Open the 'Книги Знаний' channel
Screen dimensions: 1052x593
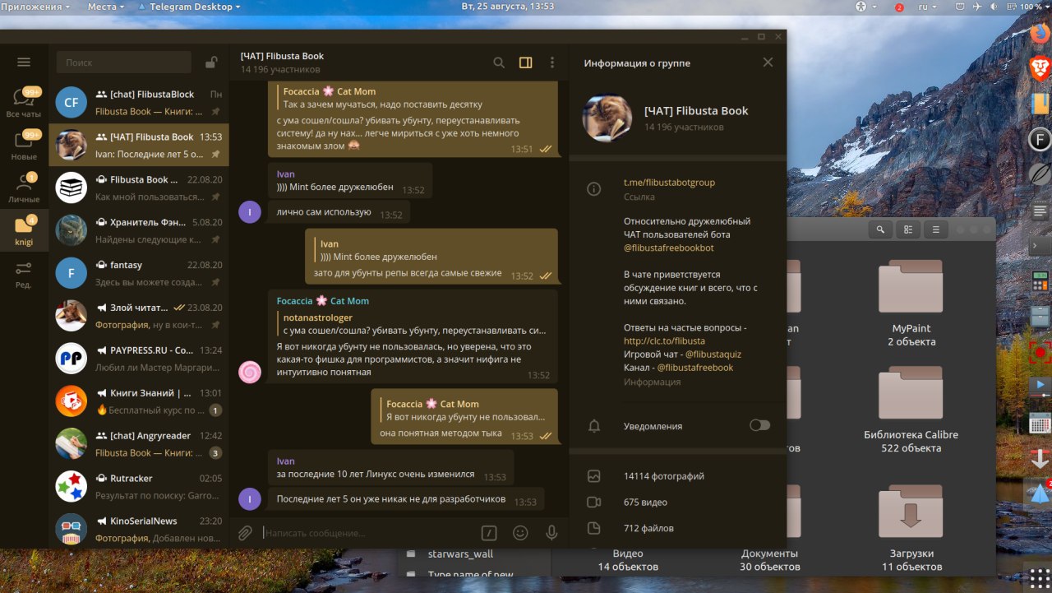(x=139, y=401)
